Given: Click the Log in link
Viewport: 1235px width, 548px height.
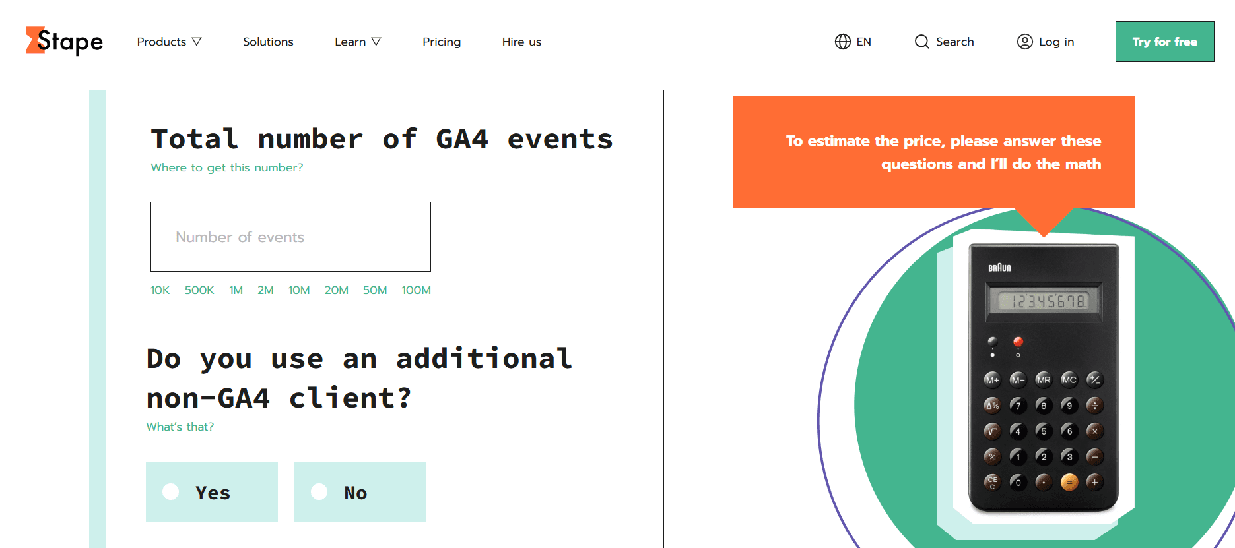Looking at the screenshot, I should coord(1056,42).
